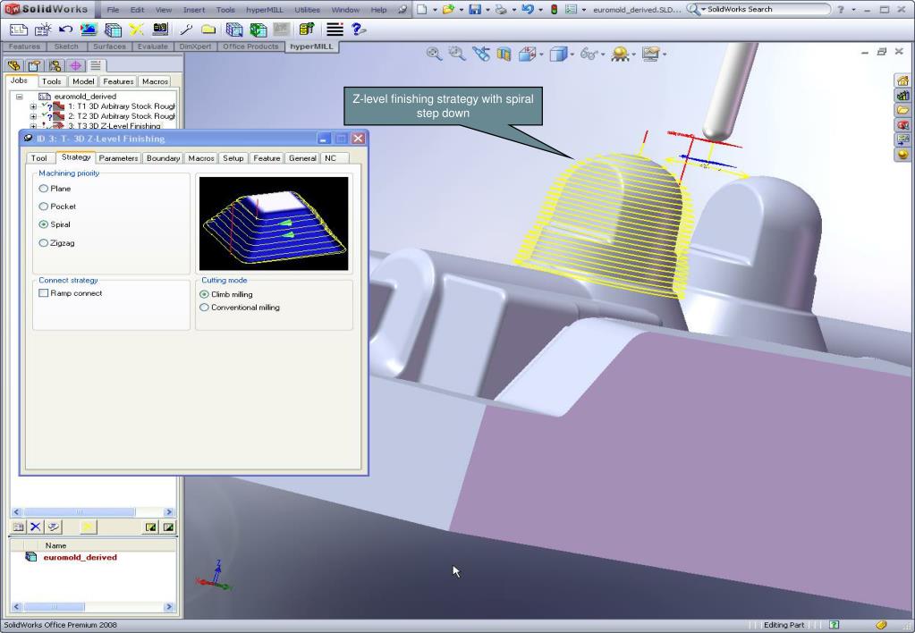Open the Save dropdown arrow
915x633 pixels.
[x=487, y=10]
